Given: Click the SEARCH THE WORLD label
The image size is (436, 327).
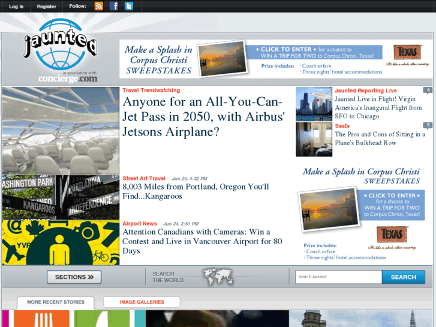Looking at the screenshot, I should 168,277.
